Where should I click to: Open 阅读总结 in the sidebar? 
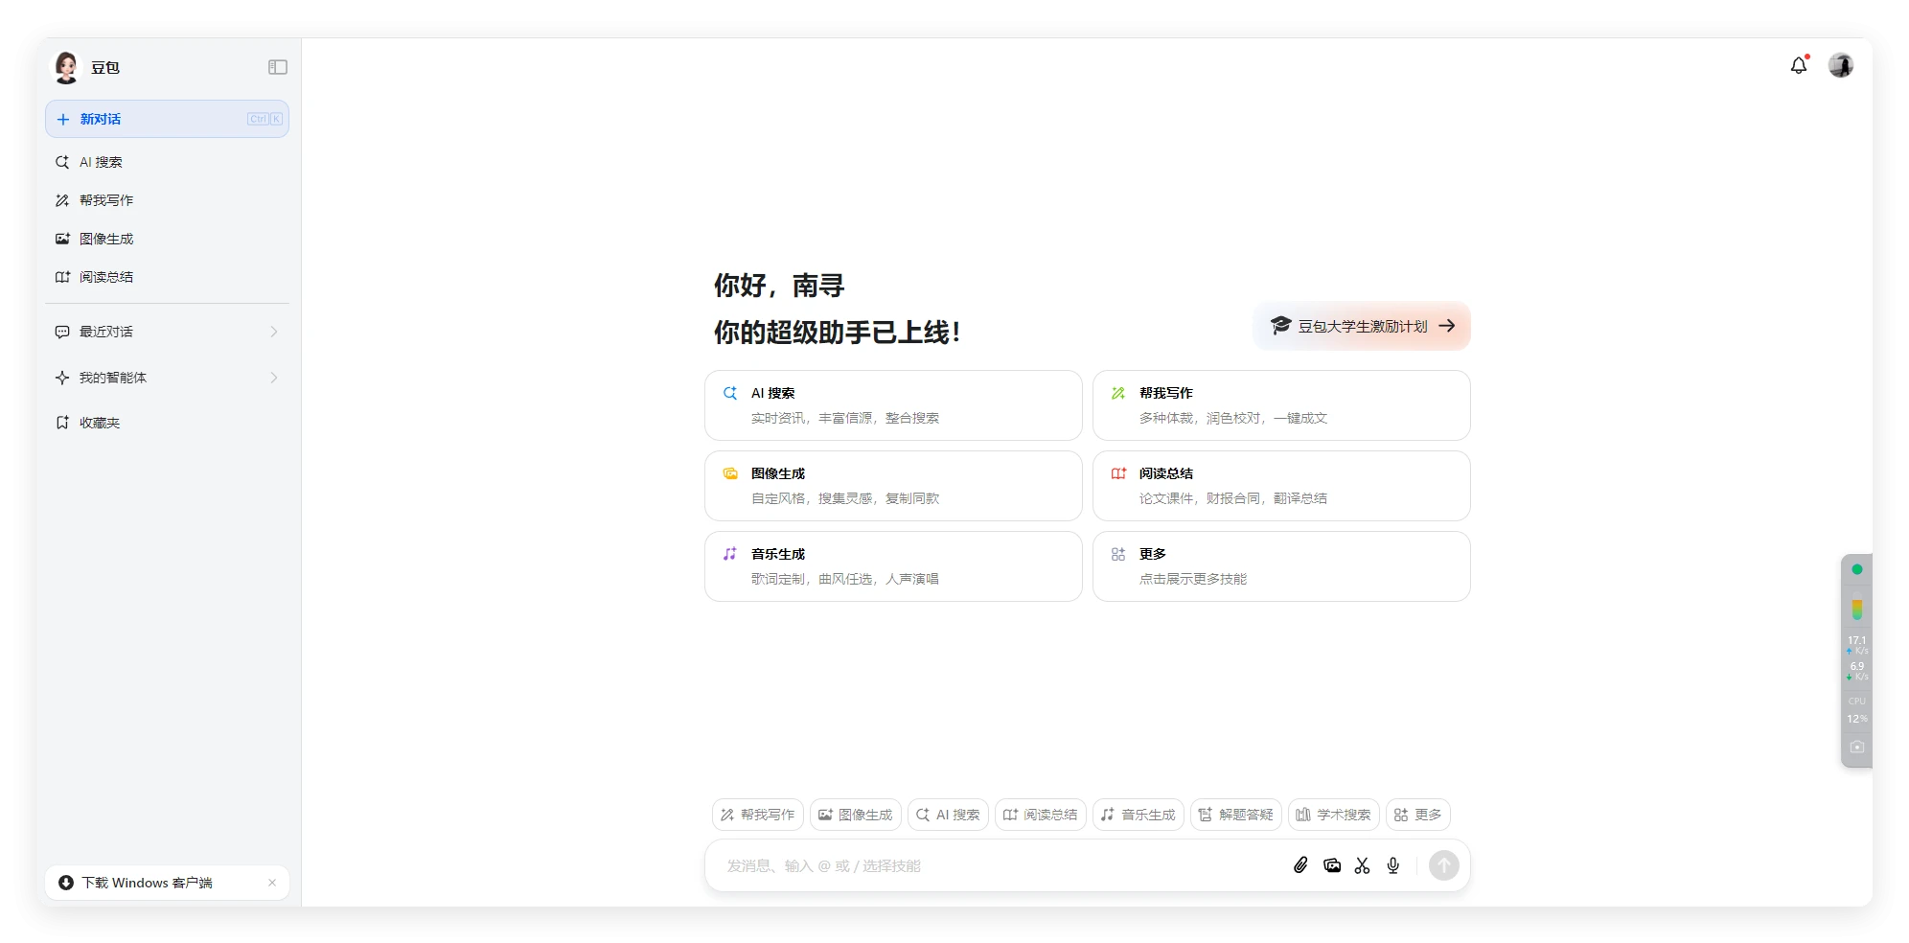point(167,277)
